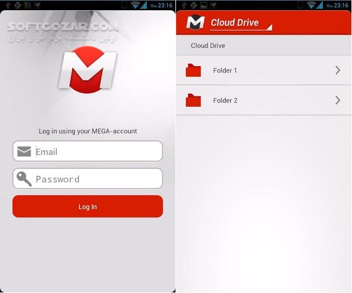
Task: Expand Folder 2 using its chevron
Action: (338, 101)
